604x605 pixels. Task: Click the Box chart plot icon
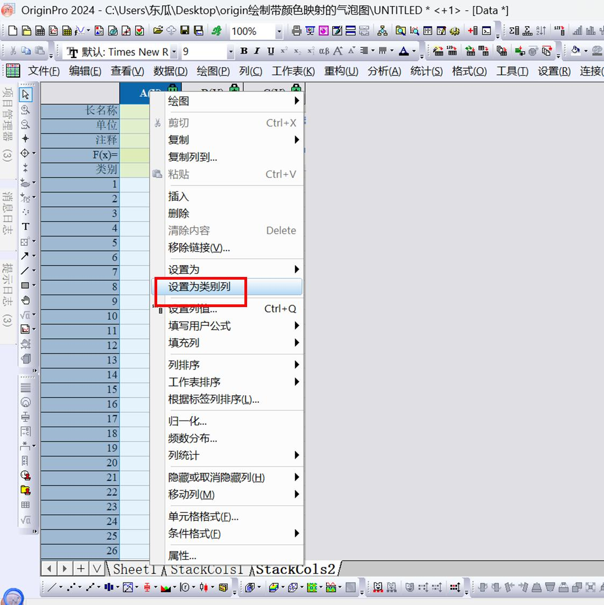pyautogui.click(x=147, y=587)
